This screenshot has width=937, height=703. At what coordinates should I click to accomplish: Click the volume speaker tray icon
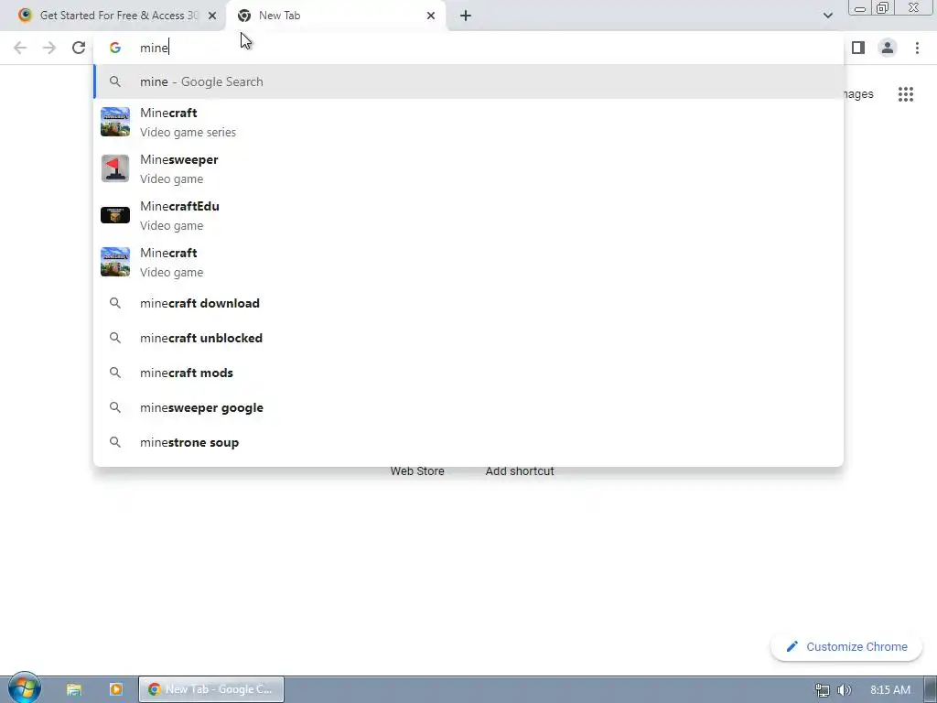[x=844, y=690]
